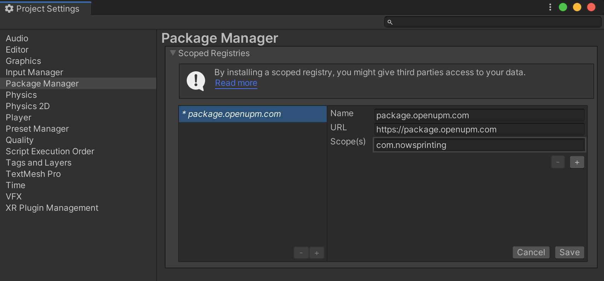Select package.openupm.com registry in list

[x=253, y=114]
